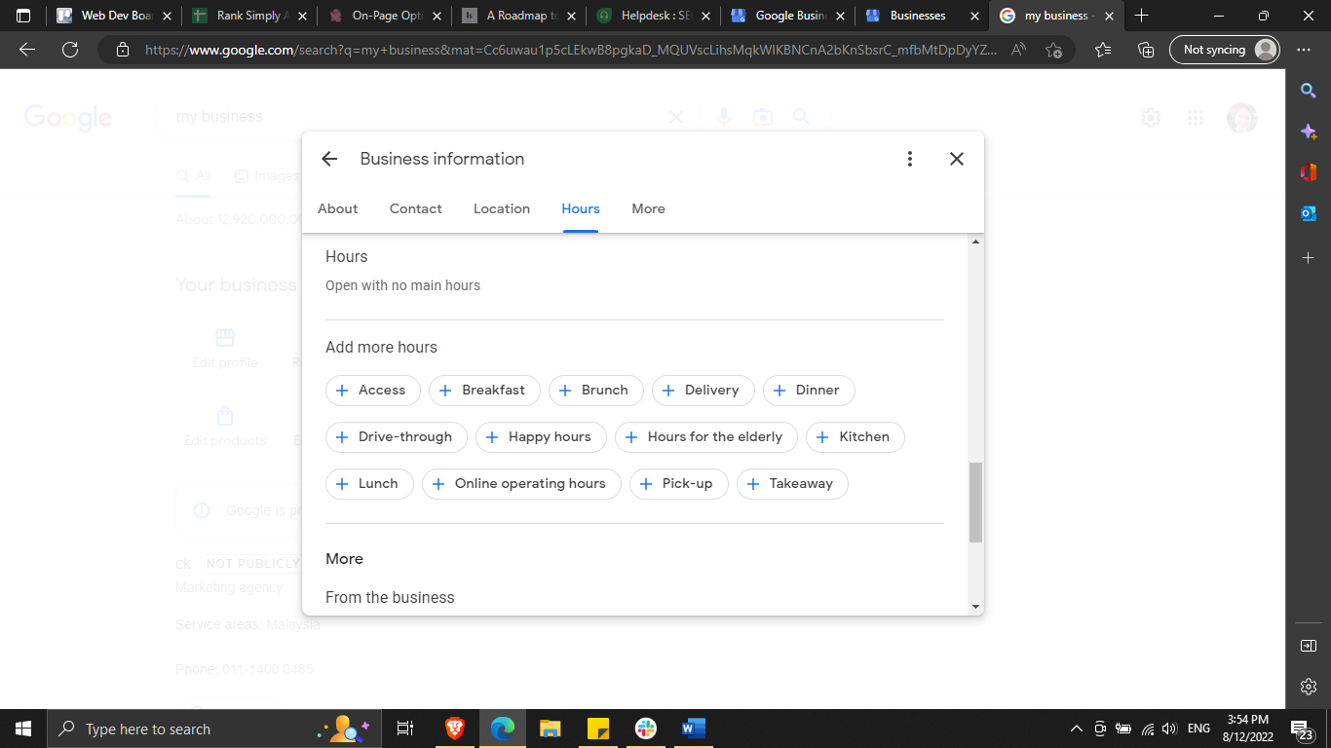This screenshot has height=748, width=1331.
Task: Open the Location tab
Action: coord(502,208)
